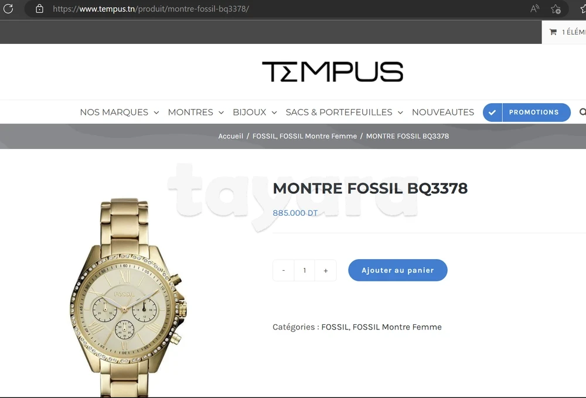Open the PROMOTIONS page
Image resolution: width=586 pixels, height=398 pixels.
point(534,112)
